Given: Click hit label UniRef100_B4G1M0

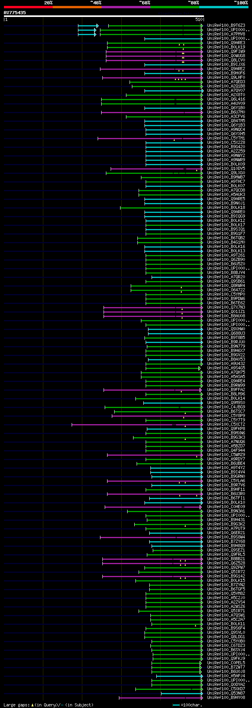Looking at the screenshot, I should [226, 242].
